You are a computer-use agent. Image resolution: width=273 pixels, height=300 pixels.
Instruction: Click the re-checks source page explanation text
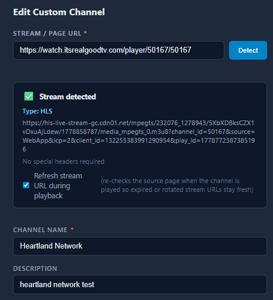click(x=177, y=185)
